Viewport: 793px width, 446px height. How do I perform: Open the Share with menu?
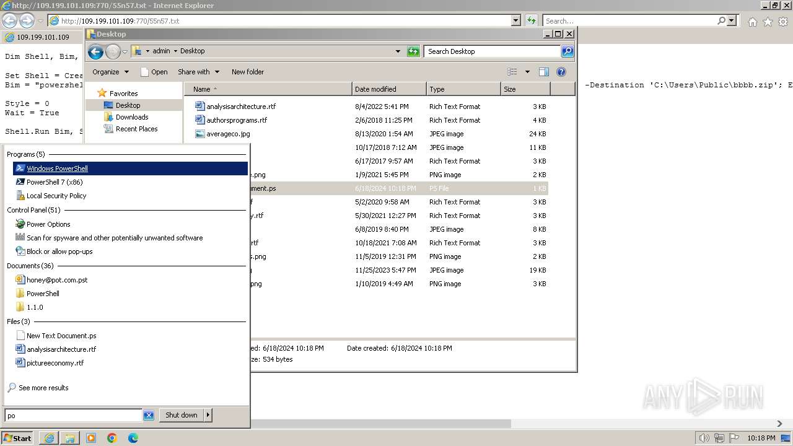(198, 72)
